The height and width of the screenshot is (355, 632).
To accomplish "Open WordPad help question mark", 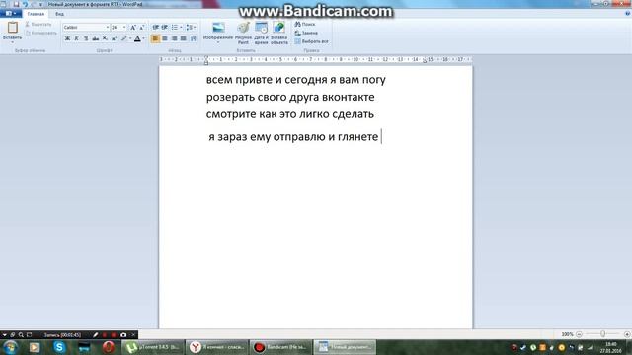I will coord(627,13).
